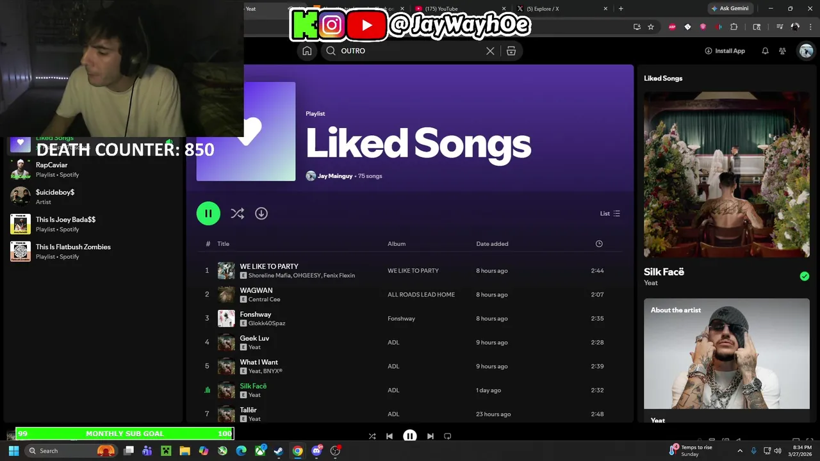The height and width of the screenshot is (461, 820).
Task: Open ALL ROADS LEAD HOME album
Action: point(421,295)
